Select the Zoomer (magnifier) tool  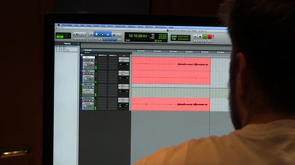(x=91, y=34)
